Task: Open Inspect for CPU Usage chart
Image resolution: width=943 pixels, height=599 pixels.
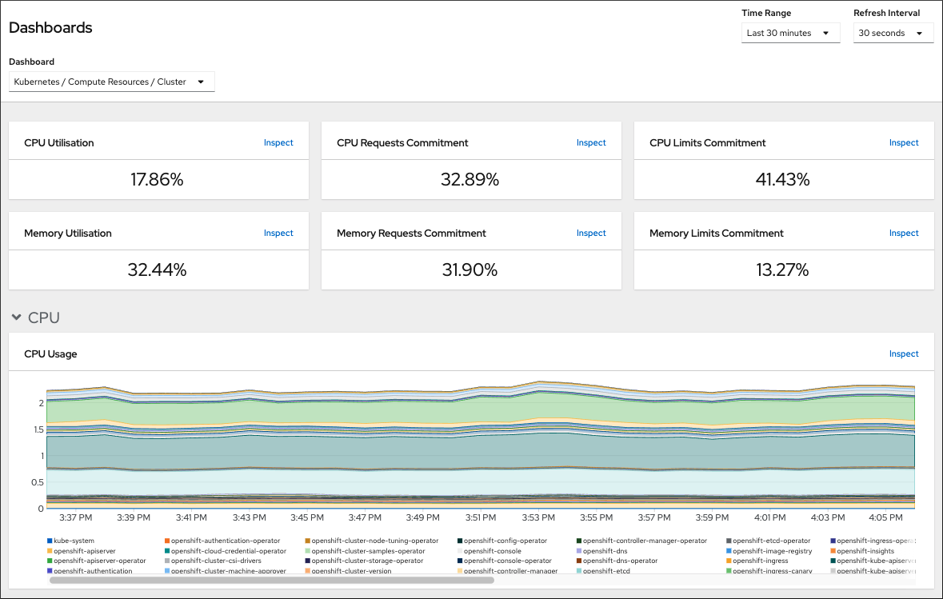Action: (904, 354)
